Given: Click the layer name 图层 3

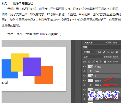Looking at the screenshot, I should pos(98,85).
